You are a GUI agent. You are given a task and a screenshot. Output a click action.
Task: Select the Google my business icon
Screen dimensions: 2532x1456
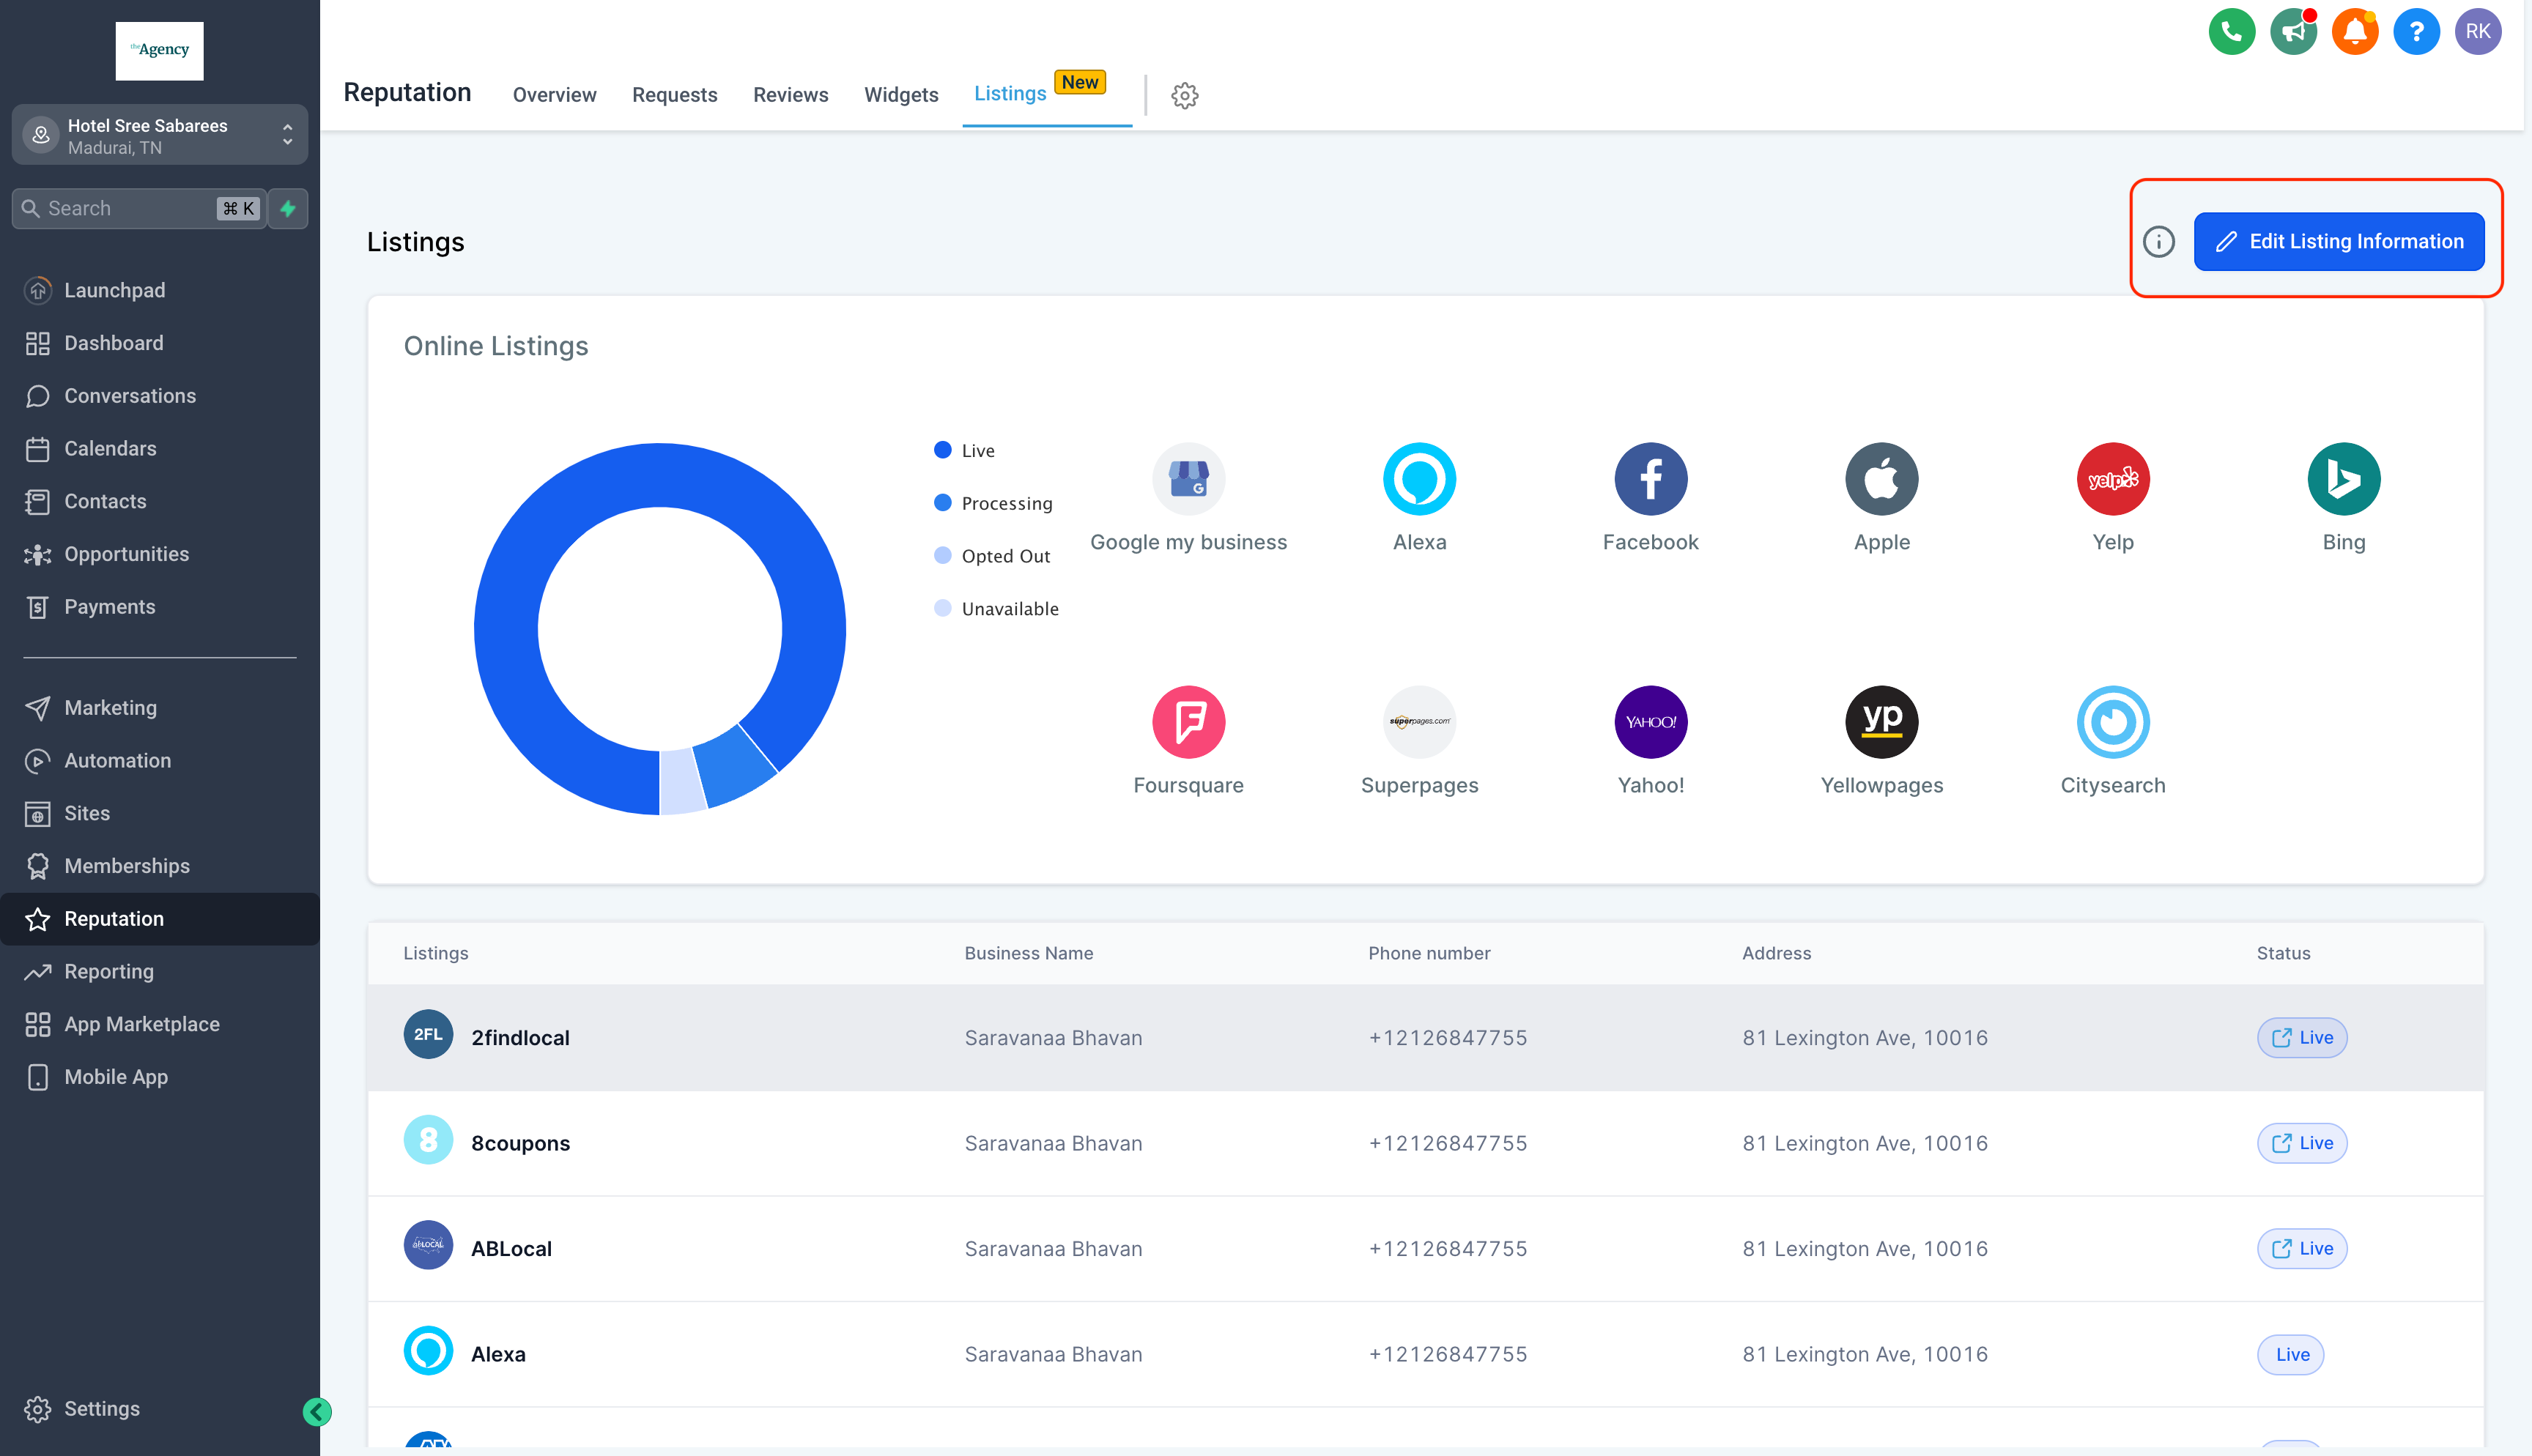pos(1188,479)
